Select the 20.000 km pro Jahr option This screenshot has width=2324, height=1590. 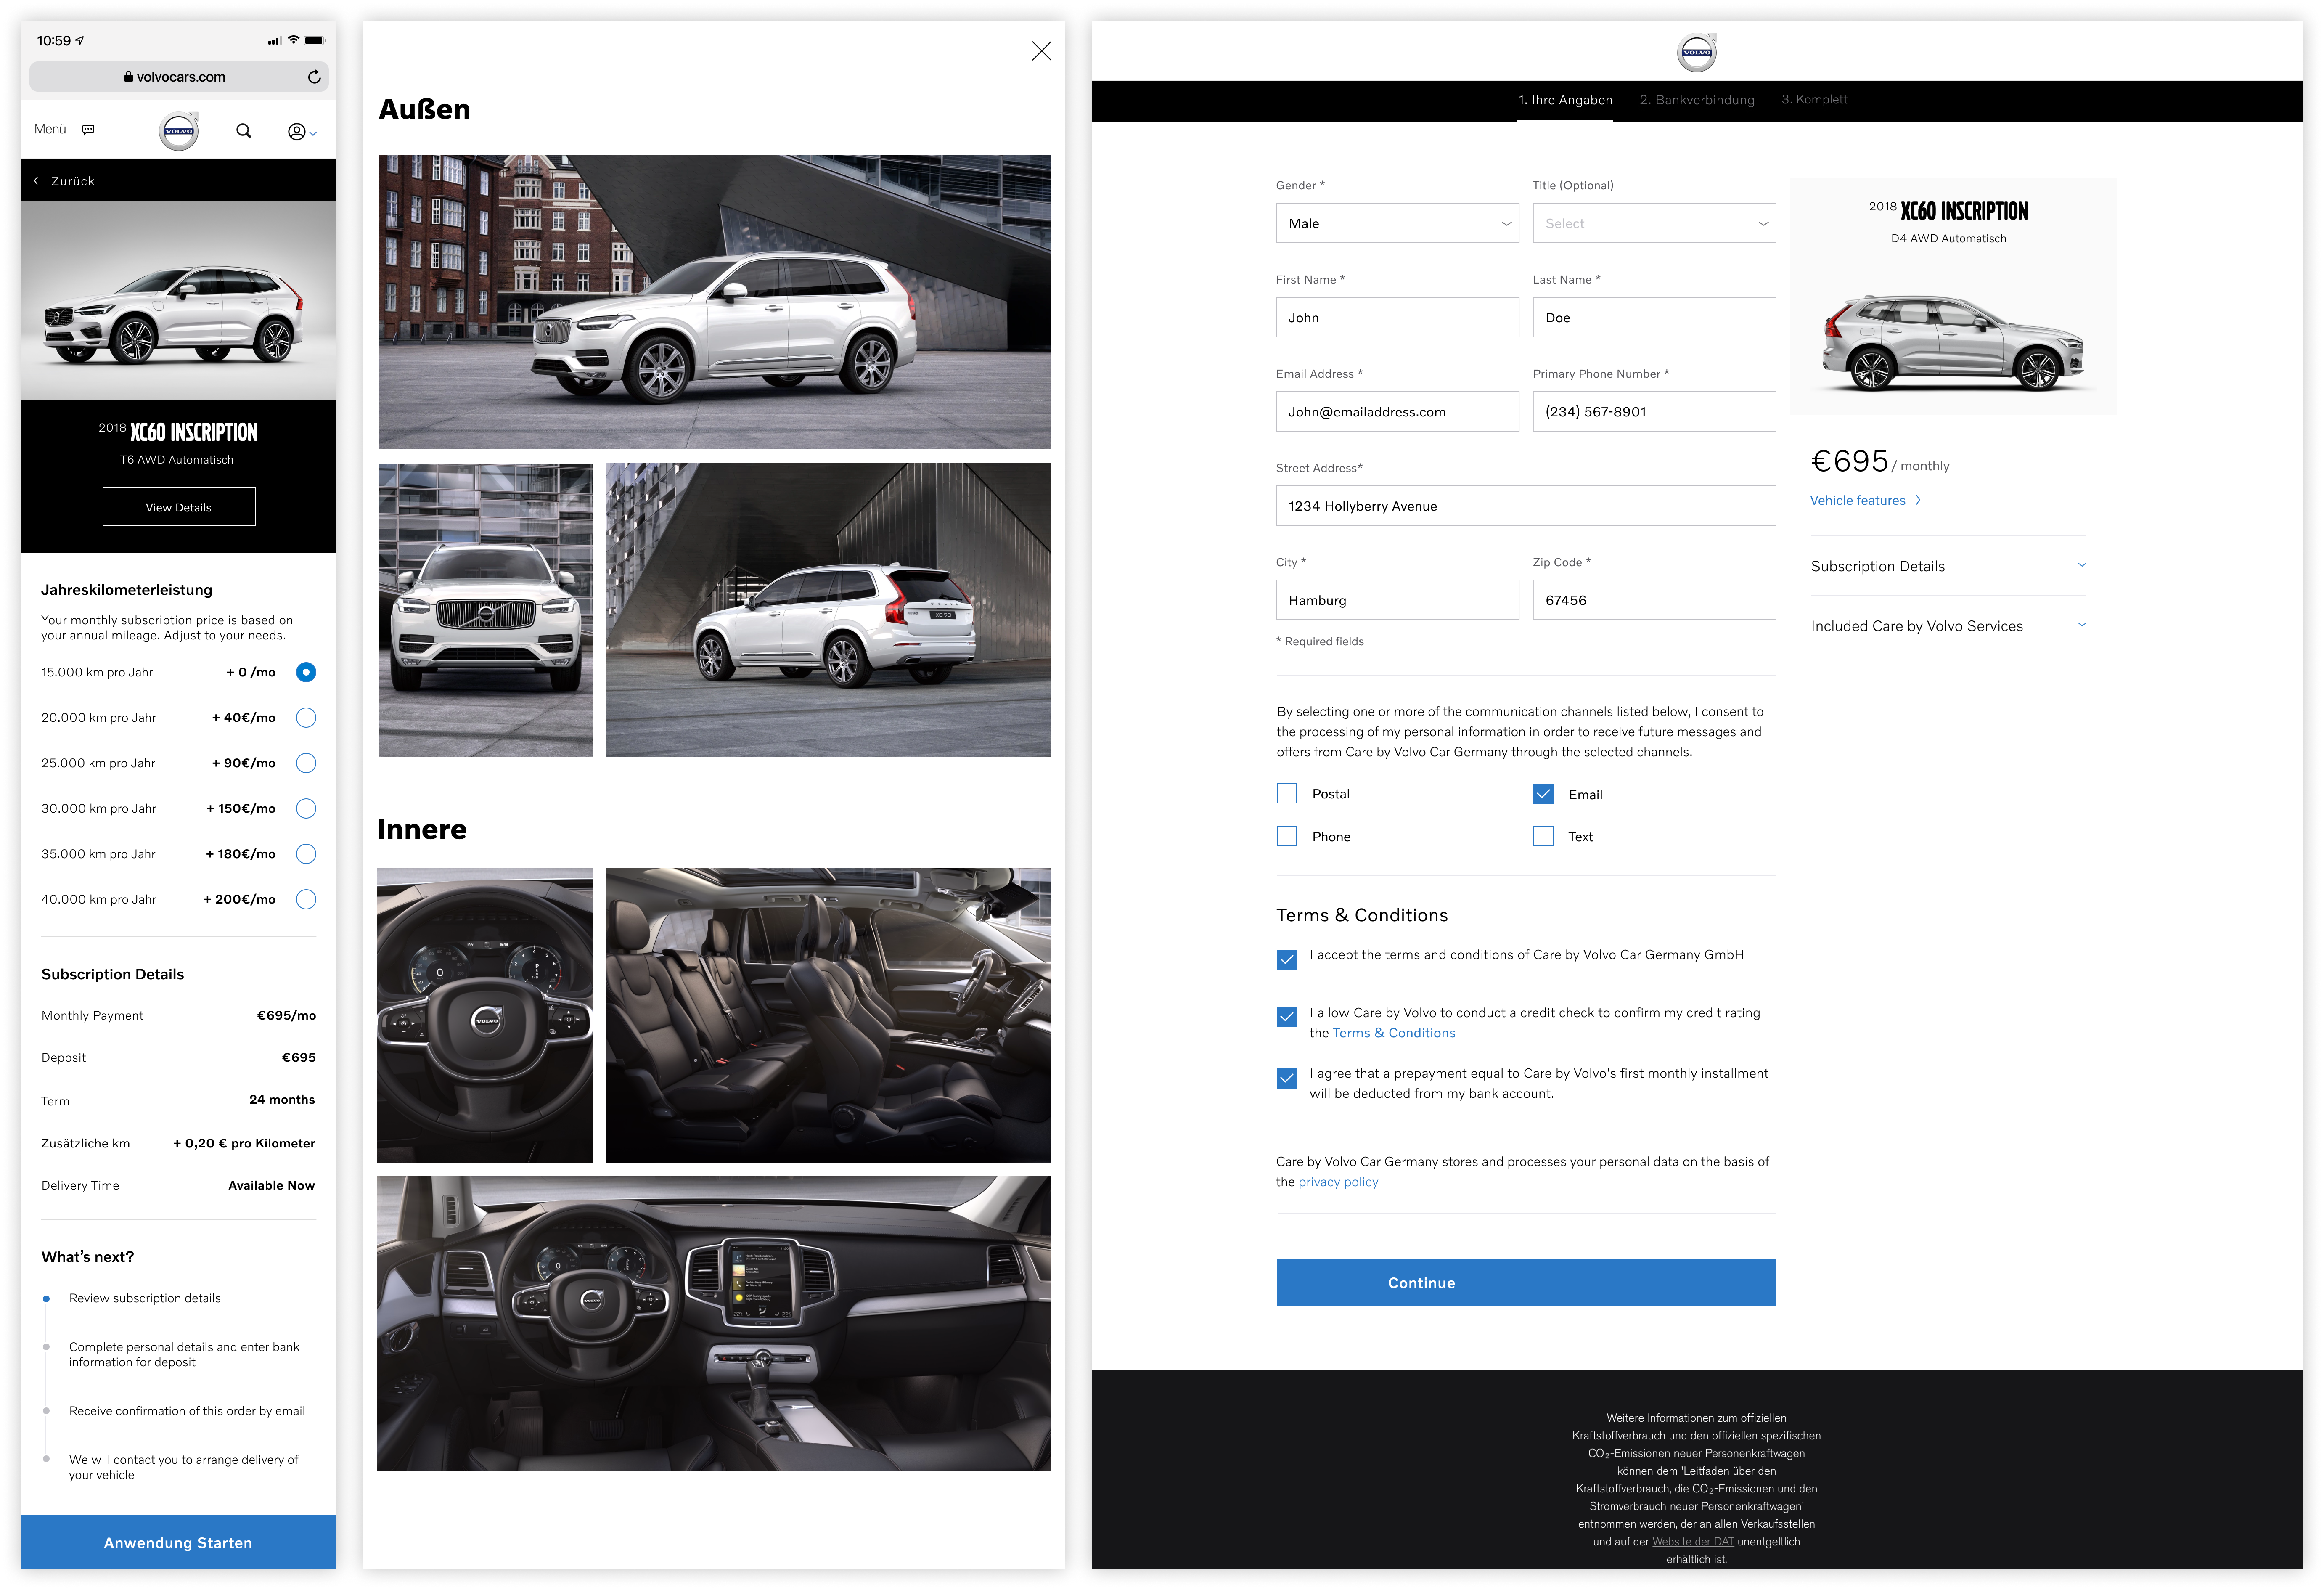click(306, 718)
